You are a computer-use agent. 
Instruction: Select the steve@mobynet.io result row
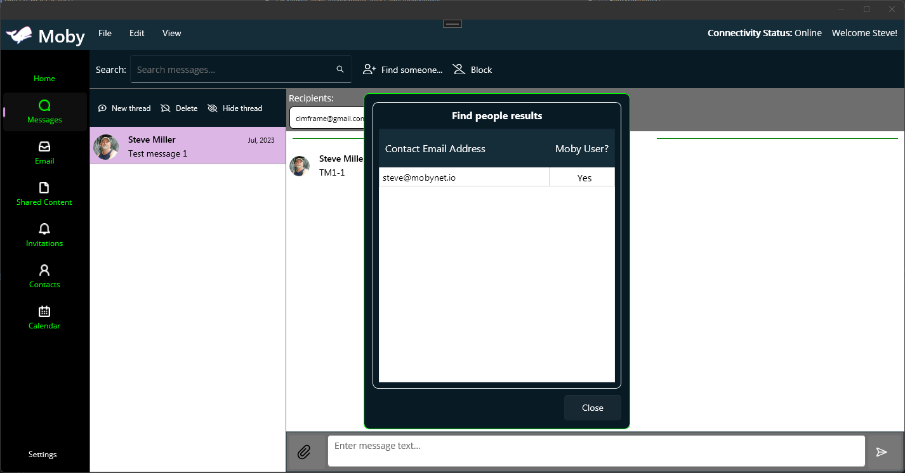(x=464, y=178)
